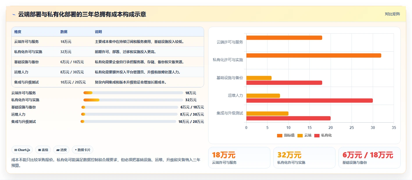This screenshot has width=412, height=180.
Task: Click the 云端许可与服务 progress bar
Action: 133,93
